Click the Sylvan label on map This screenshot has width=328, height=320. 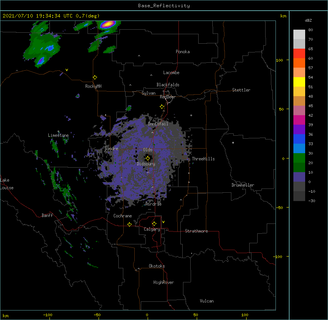click(x=148, y=93)
